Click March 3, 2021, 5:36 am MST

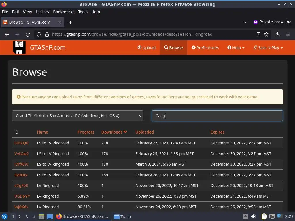pyautogui.click(x=161, y=164)
